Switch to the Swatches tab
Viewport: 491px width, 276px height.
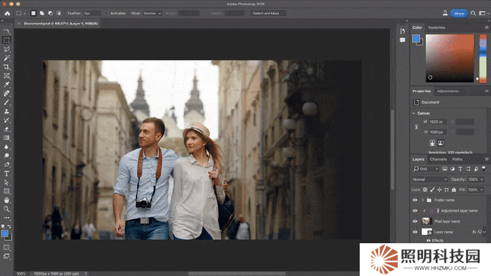coord(437,28)
